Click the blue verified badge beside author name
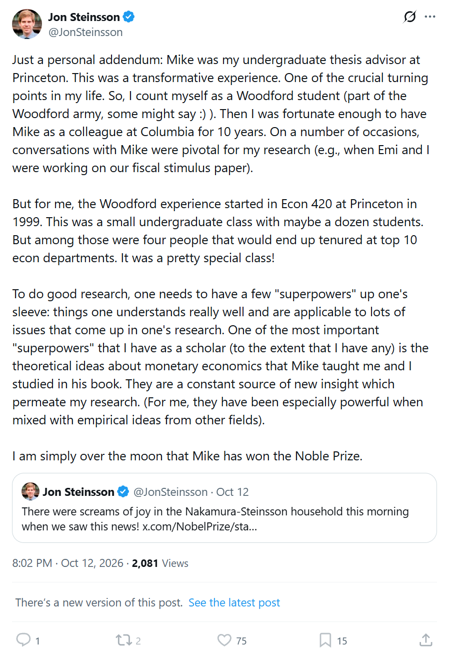 pyautogui.click(x=129, y=17)
